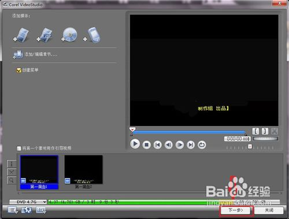
Task: Close the Corel VideoStudio window
Action: (x=280, y=3)
